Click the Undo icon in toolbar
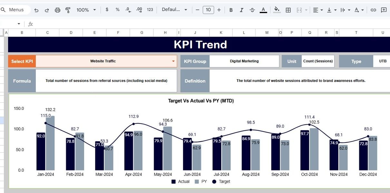Viewport: 390px width, 193px height. click(36, 10)
